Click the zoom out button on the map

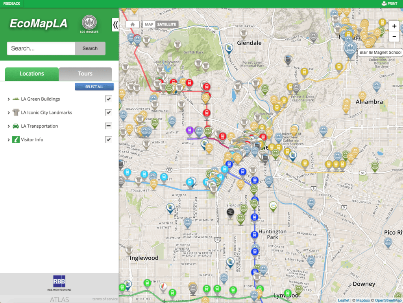[x=394, y=37]
